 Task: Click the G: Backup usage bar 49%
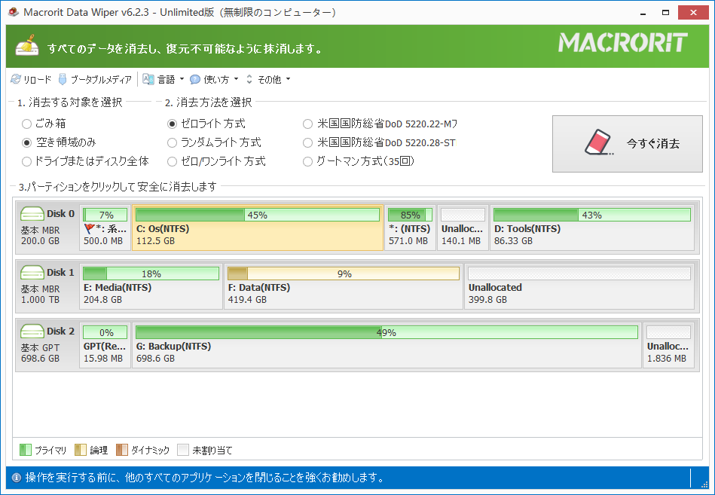click(x=387, y=332)
